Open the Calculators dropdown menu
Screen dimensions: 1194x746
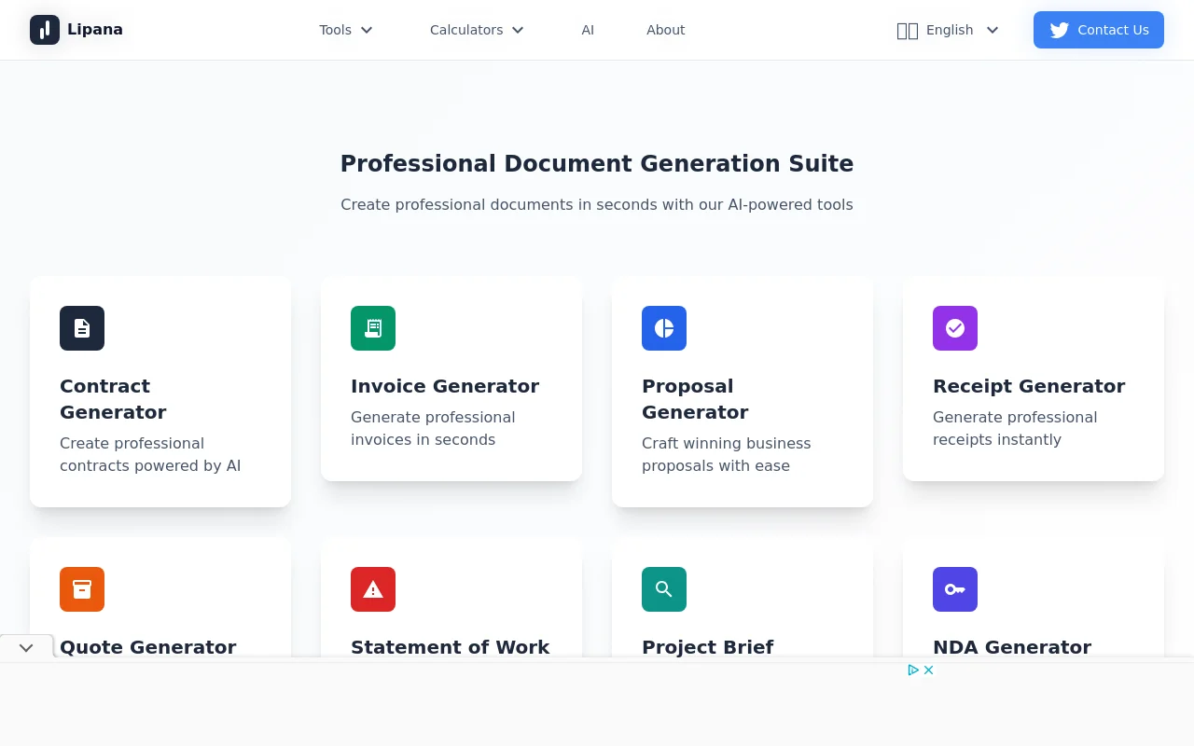point(477,30)
